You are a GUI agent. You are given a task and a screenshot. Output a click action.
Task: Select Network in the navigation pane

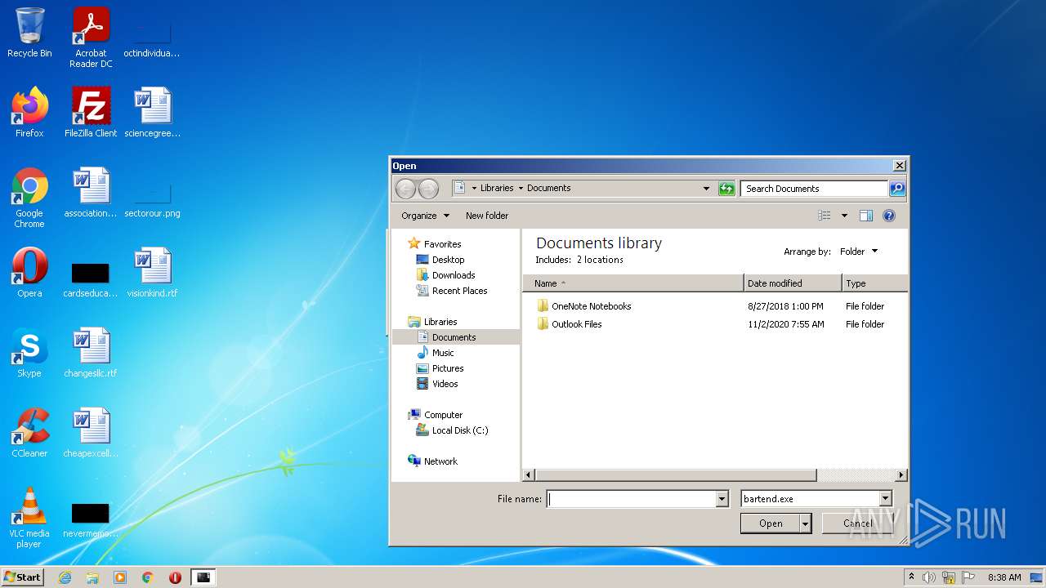tap(440, 461)
